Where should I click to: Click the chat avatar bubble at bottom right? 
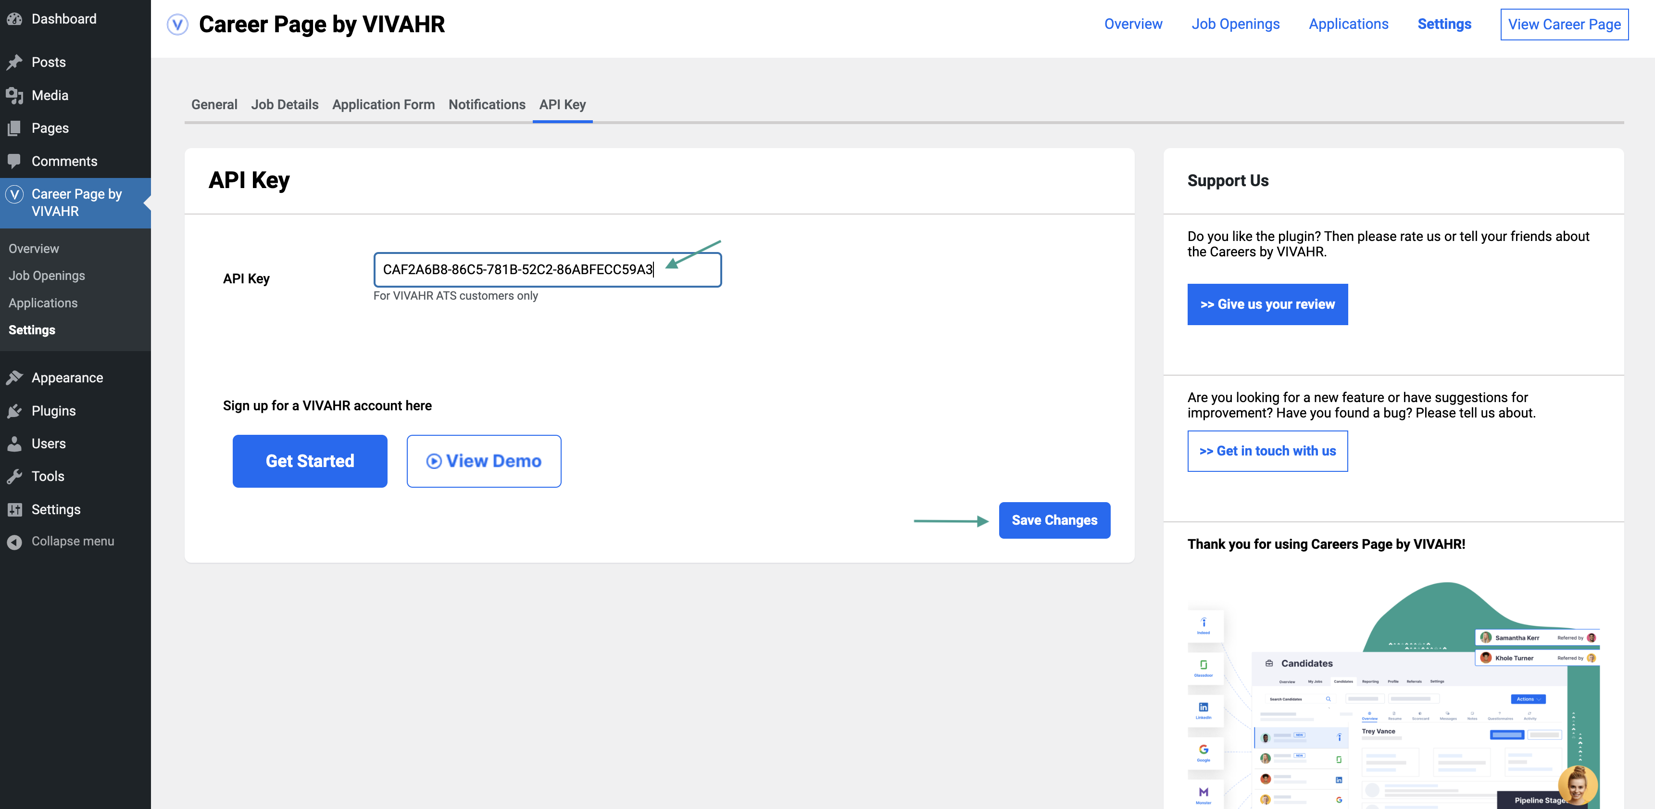click(x=1577, y=785)
